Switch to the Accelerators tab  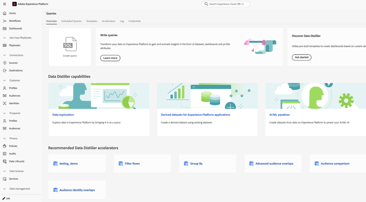coord(108,21)
